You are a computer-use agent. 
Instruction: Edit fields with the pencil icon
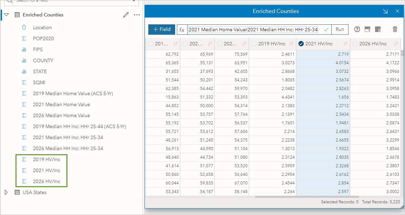(126, 15)
